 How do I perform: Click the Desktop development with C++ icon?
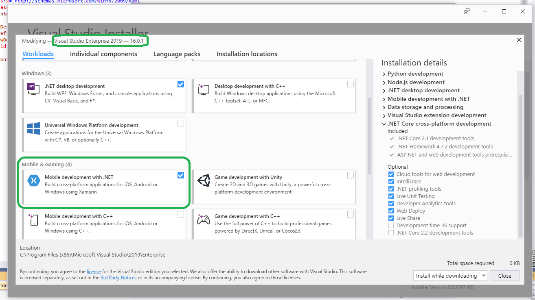(203, 89)
